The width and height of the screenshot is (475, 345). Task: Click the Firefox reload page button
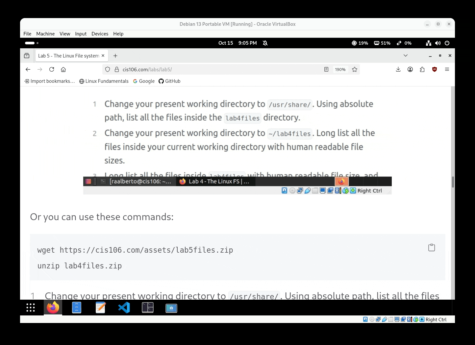(x=52, y=69)
